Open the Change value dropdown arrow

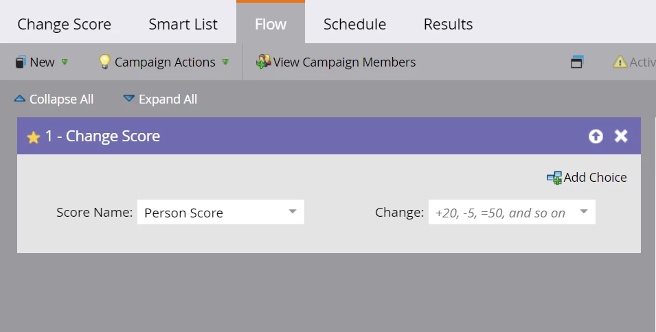[584, 212]
